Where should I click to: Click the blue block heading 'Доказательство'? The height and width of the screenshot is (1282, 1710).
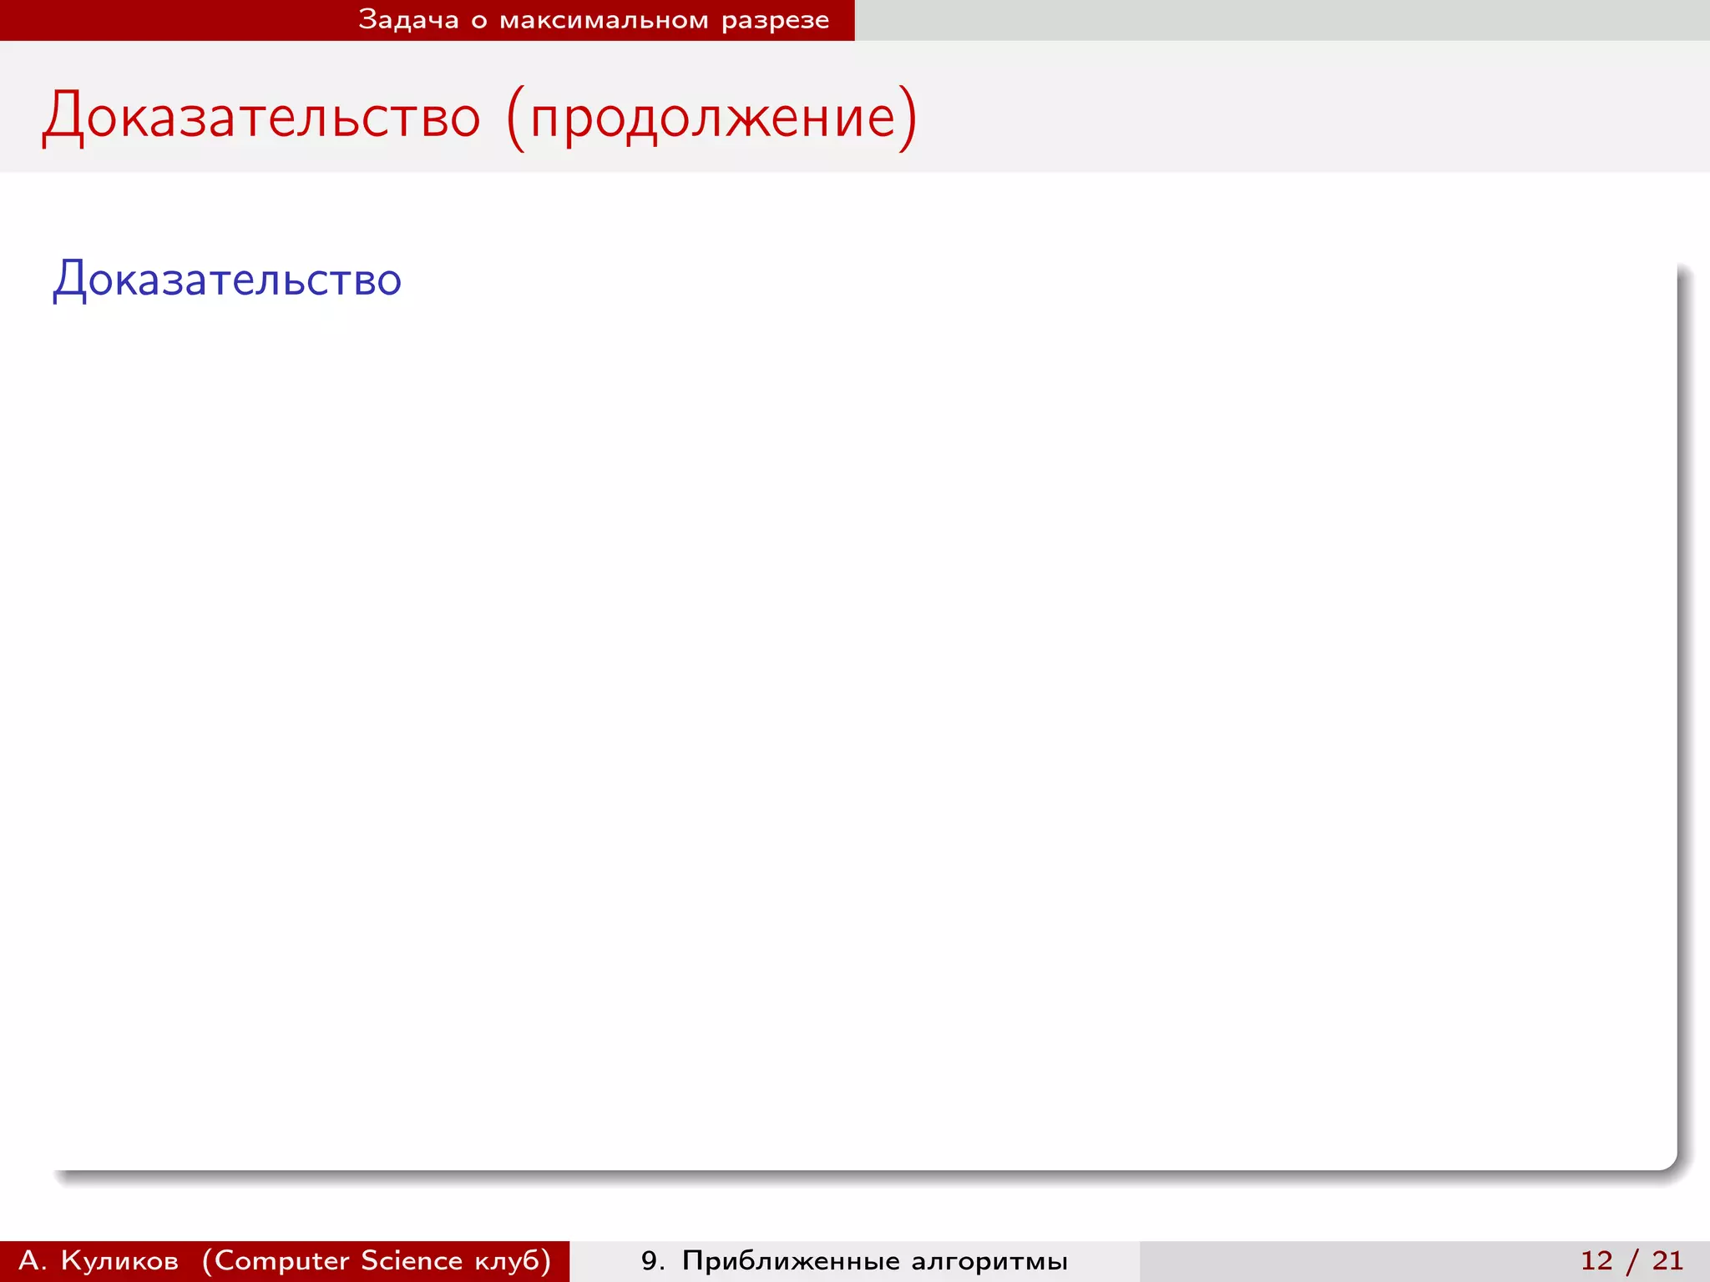pyautogui.click(x=227, y=280)
